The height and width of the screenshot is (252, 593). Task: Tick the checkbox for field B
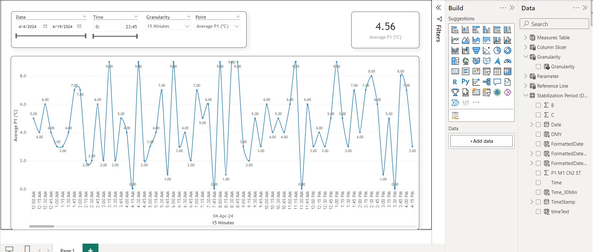tap(538, 105)
